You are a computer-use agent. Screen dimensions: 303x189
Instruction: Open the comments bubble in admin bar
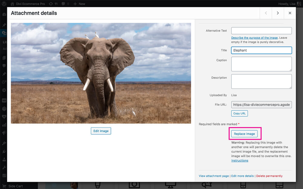(65, 4)
